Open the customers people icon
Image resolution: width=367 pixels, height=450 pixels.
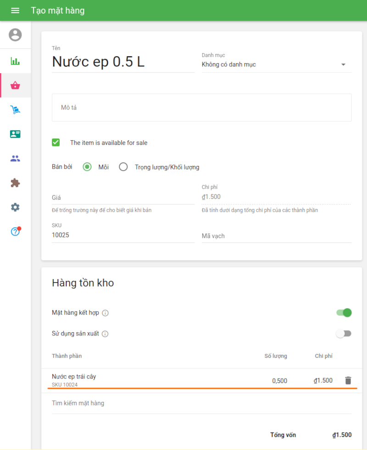coord(15,159)
